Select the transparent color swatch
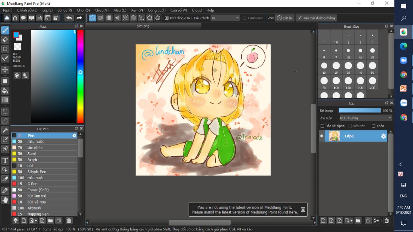 (17, 47)
